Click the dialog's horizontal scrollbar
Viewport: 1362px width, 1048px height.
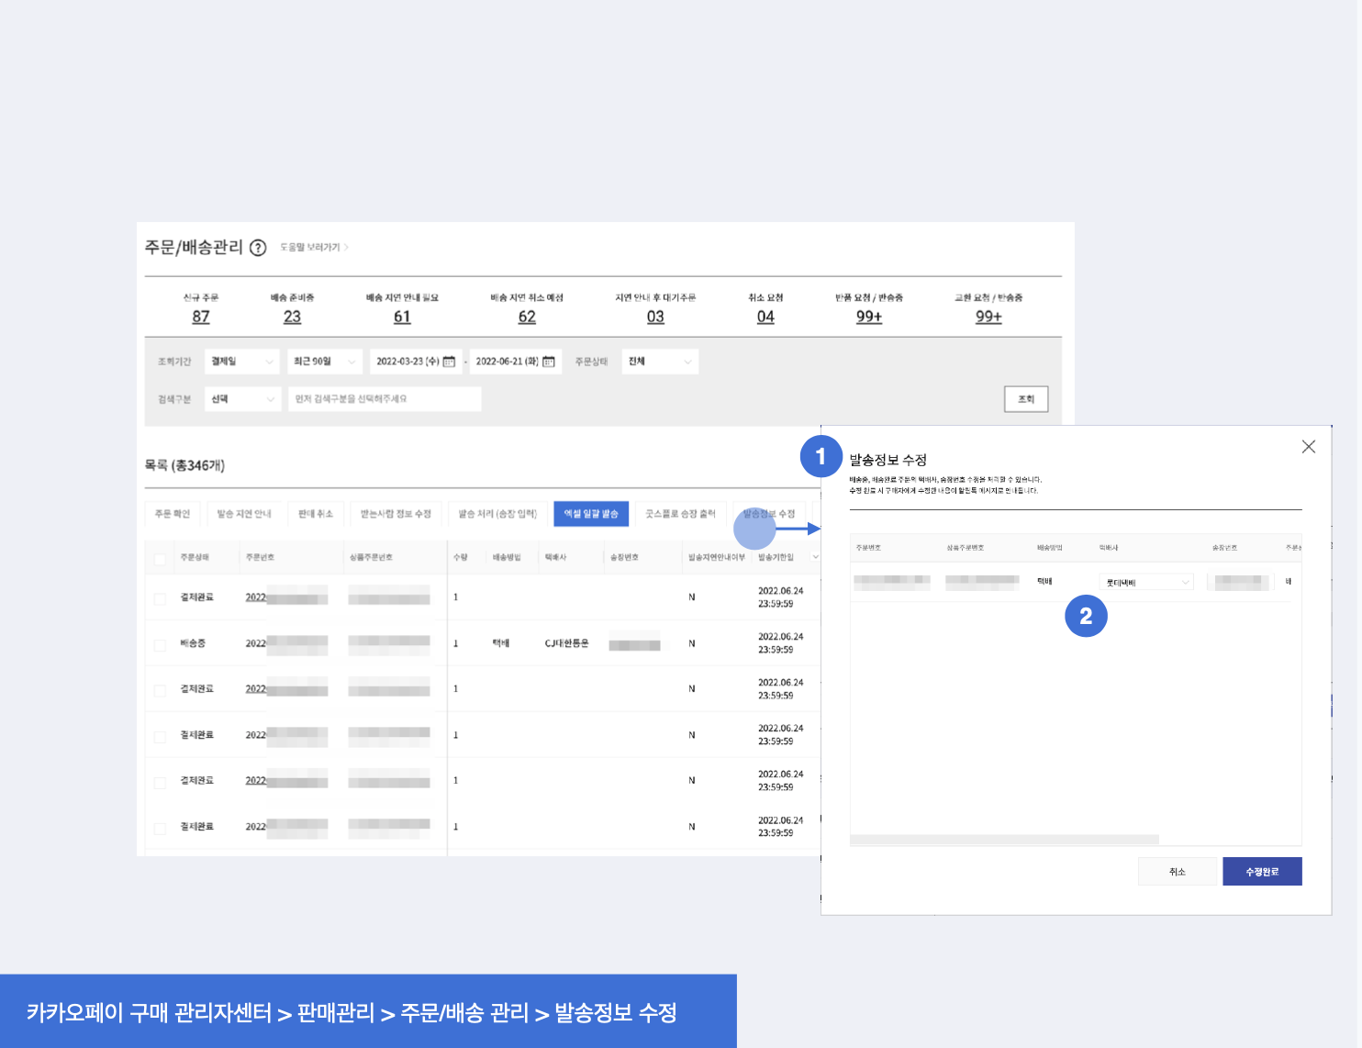(1004, 840)
